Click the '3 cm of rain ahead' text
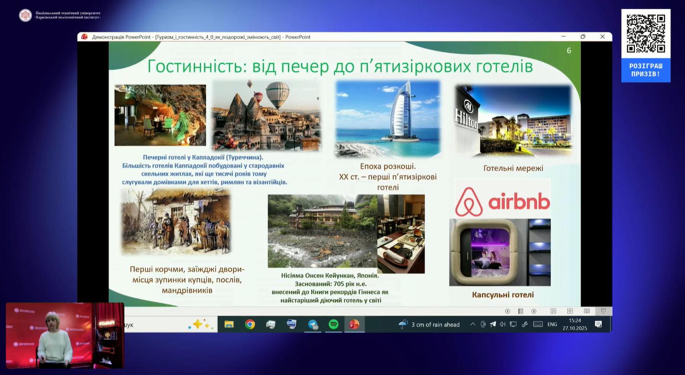Screen dimensions: 685x375 [x=436, y=324]
